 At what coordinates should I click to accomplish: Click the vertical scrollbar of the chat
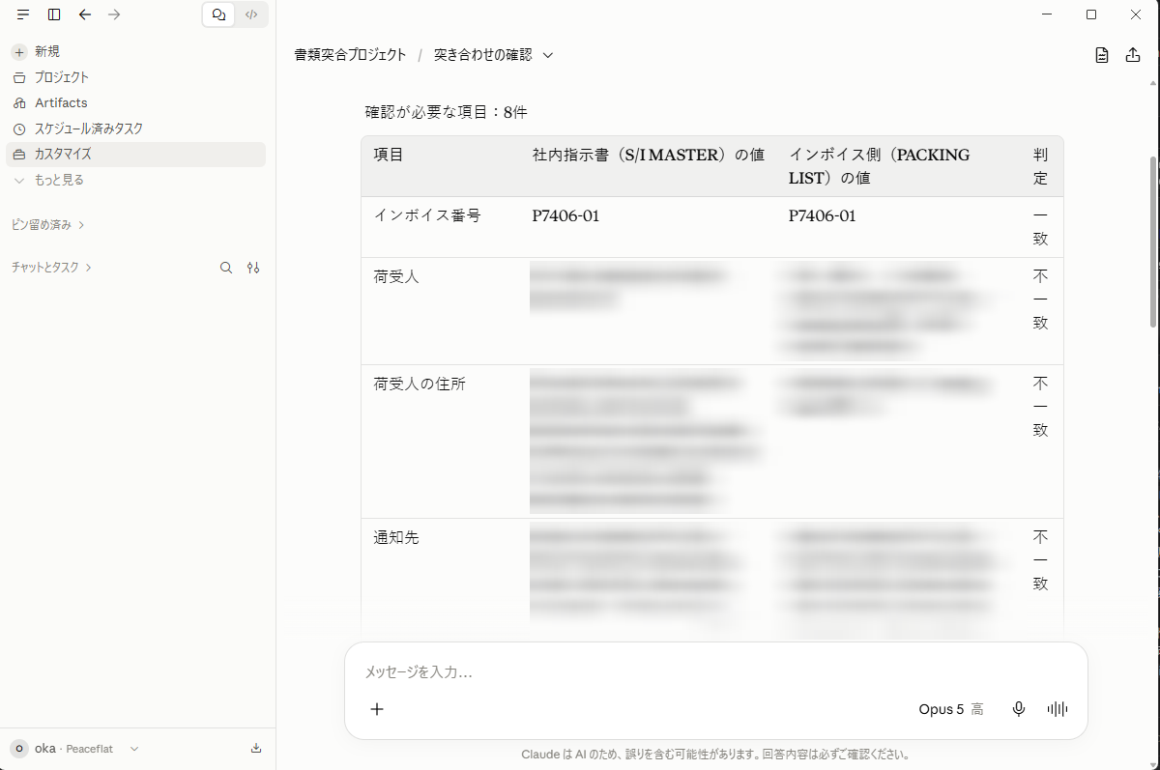[x=1152, y=242]
